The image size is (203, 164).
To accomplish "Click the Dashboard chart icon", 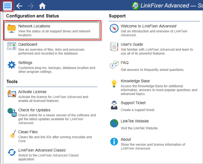I will click(x=12, y=46).
